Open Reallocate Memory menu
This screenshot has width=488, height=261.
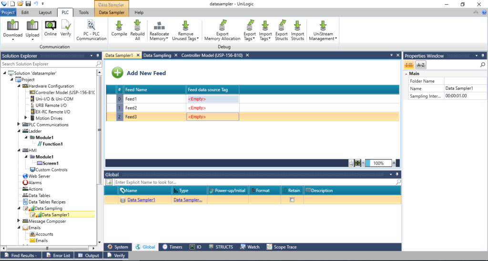(x=159, y=30)
